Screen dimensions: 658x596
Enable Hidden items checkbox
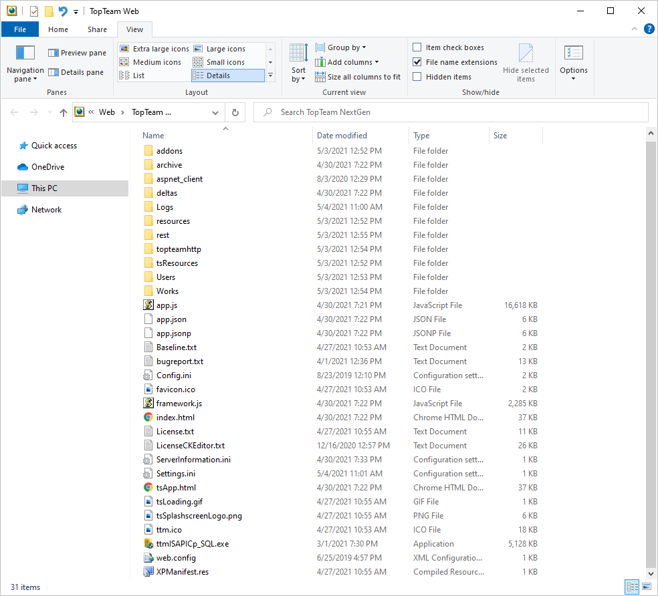click(417, 77)
